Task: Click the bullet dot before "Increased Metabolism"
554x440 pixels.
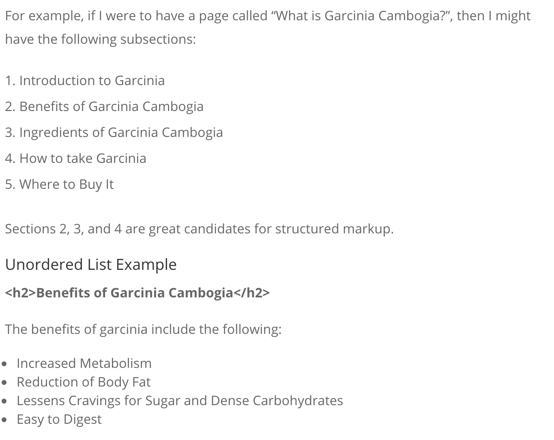Action: [4, 364]
